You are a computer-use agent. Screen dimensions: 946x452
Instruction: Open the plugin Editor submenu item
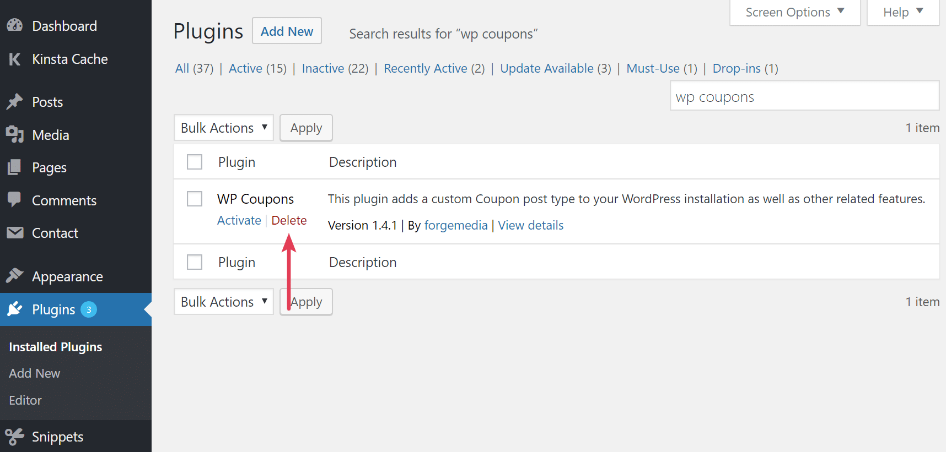[x=25, y=400]
